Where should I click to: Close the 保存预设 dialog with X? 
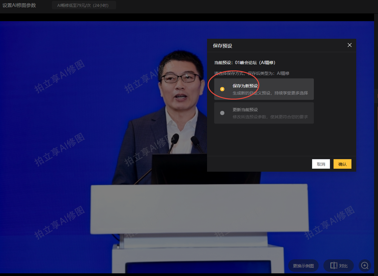tap(350, 45)
